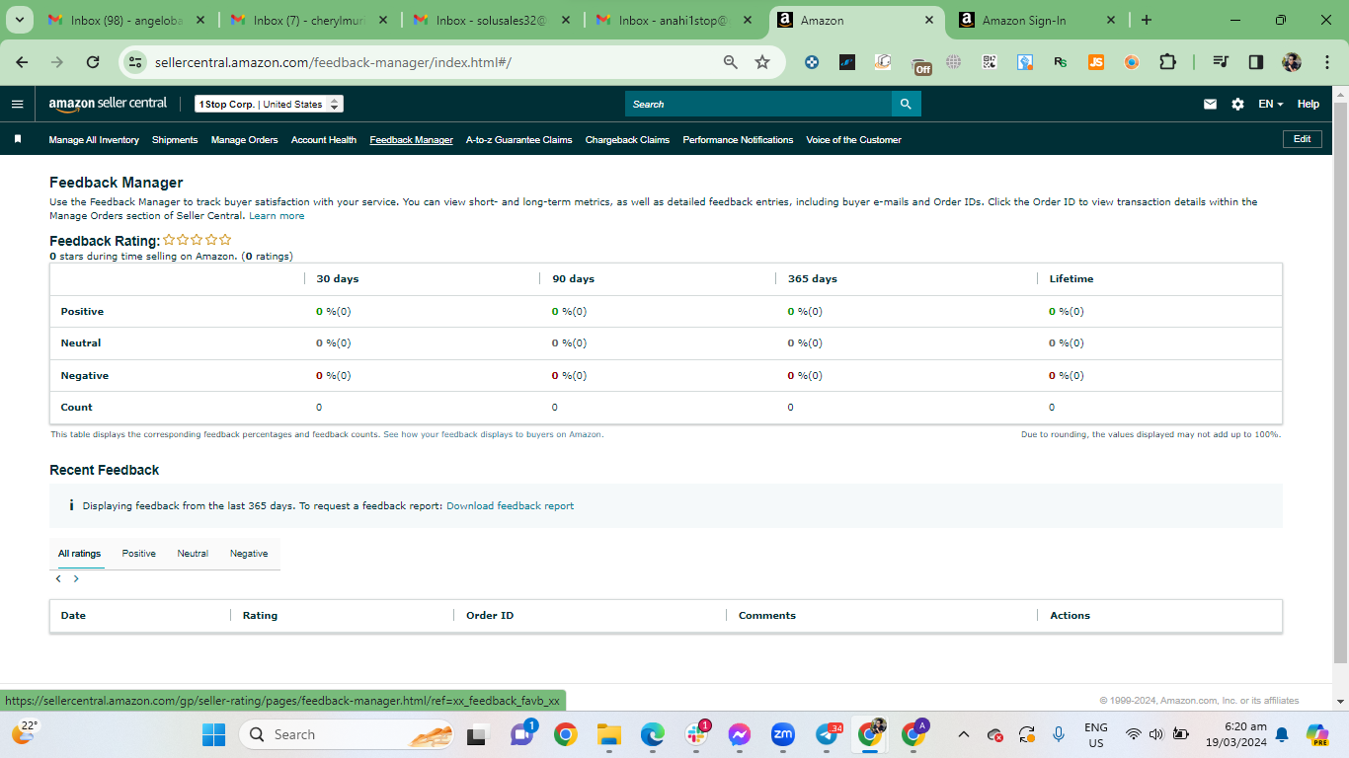The width and height of the screenshot is (1349, 758).
Task: Switch to the Amazon Sign-In browser tab
Action: (x=1036, y=20)
